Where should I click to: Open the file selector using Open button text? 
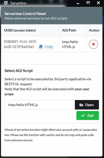pyautogui.click(x=89, y=105)
